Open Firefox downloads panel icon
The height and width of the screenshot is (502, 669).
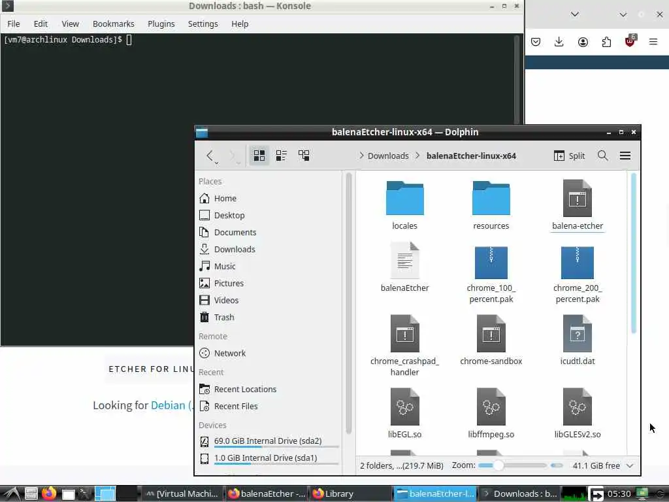tap(559, 42)
